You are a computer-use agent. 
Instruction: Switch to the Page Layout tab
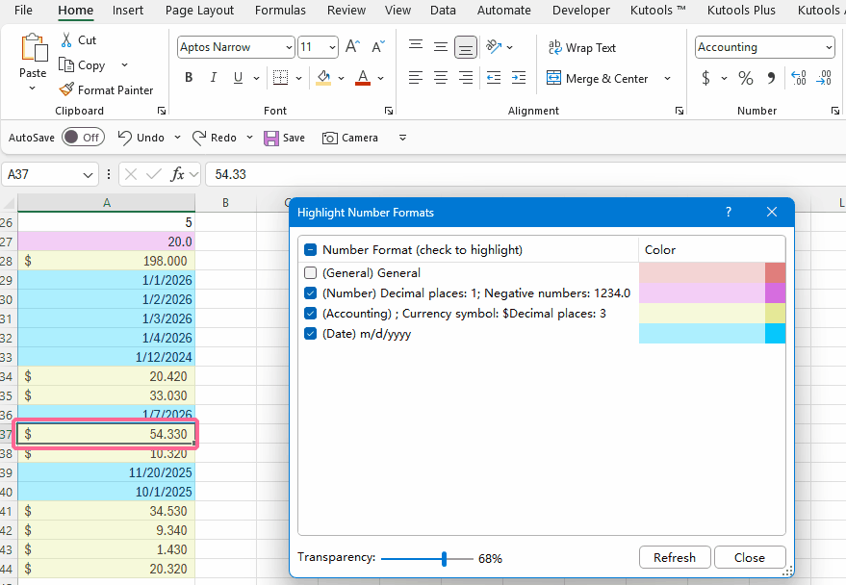(x=199, y=11)
